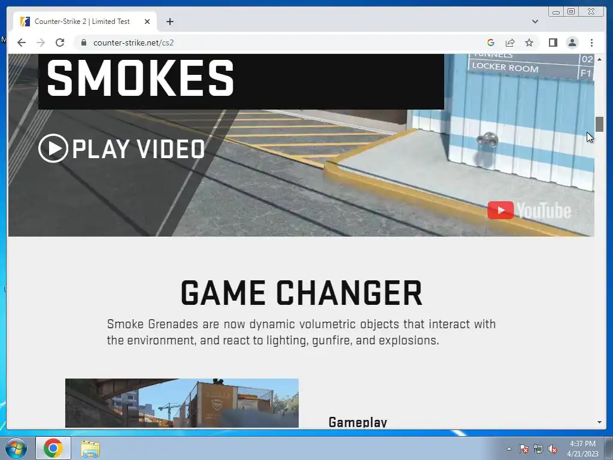This screenshot has width=613, height=460.
Task: Select the Counter-Strike 2 Limited Test tab
Action: point(85,22)
